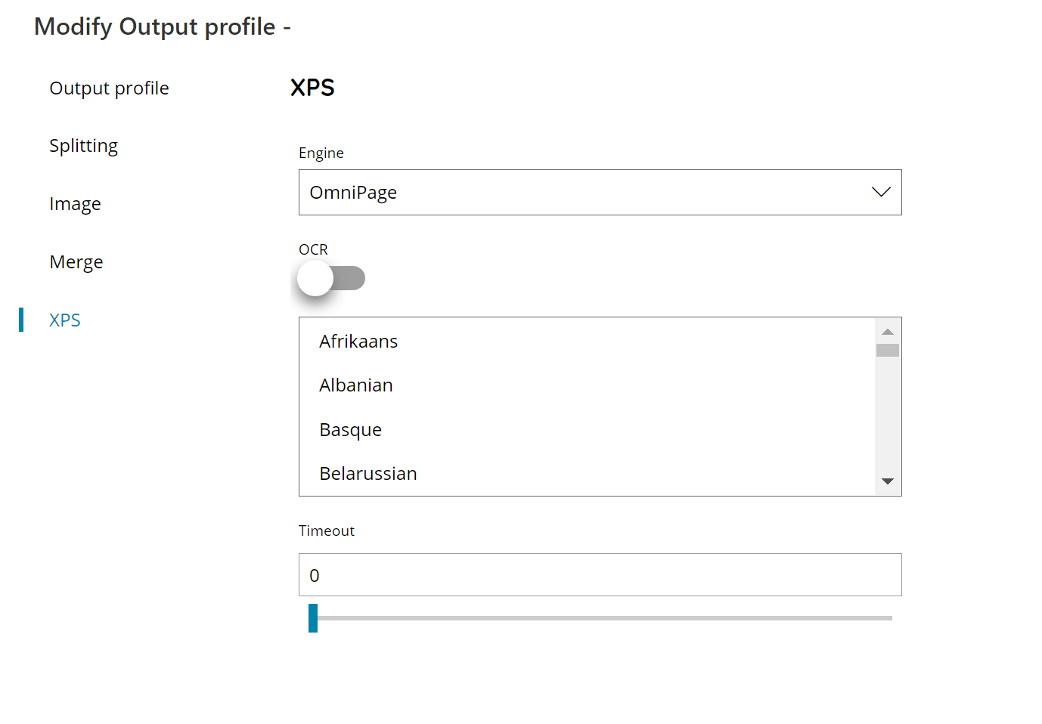1042x724 pixels.
Task: Open the Merge configuration section
Action: point(76,261)
